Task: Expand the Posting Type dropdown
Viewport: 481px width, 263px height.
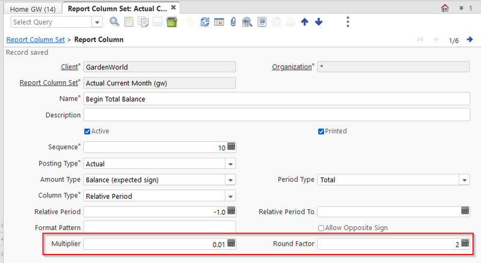Action: (x=230, y=164)
